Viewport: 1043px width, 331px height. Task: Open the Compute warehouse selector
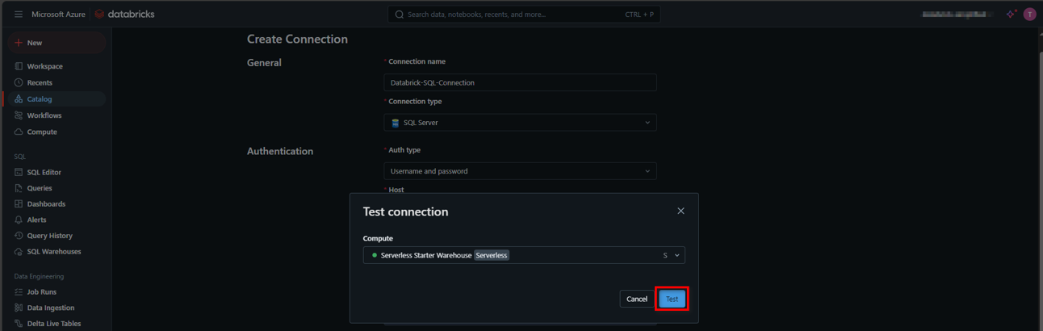click(524, 255)
